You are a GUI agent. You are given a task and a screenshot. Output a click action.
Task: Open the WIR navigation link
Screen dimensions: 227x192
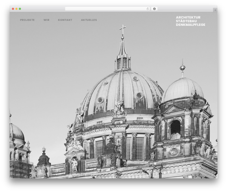point(46,20)
